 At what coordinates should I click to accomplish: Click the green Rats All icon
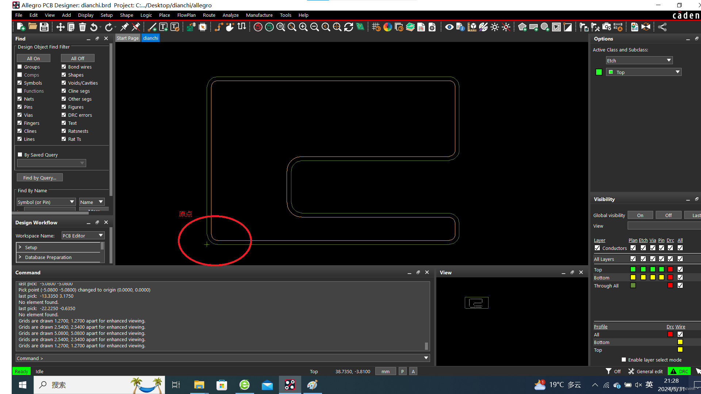pyautogui.click(x=269, y=27)
